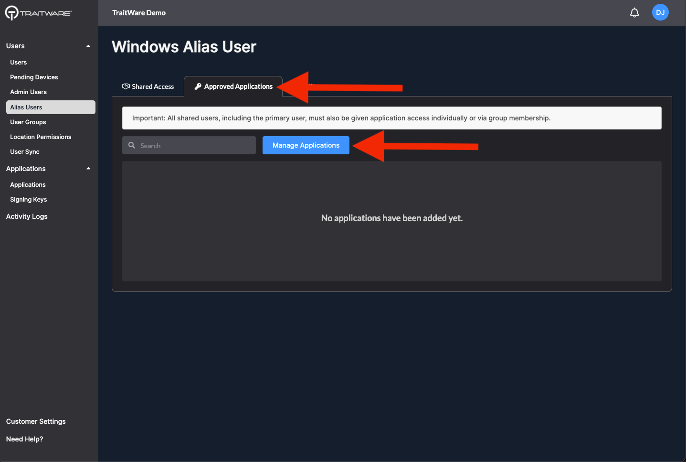The image size is (686, 462).
Task: Click the 'No applications have been added yet' message
Action: click(x=392, y=218)
